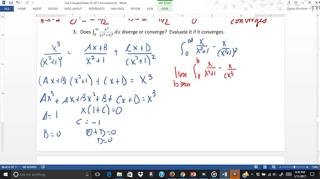The height and width of the screenshot is (179, 320).
Task: Click the first line indent marker on ruler
Action: pos(72,15)
